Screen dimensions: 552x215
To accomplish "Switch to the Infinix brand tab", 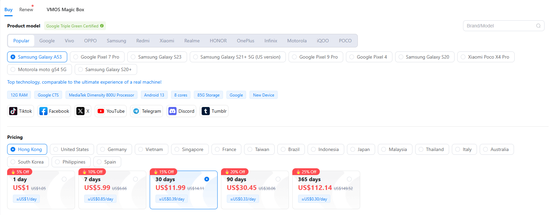I will (x=271, y=41).
